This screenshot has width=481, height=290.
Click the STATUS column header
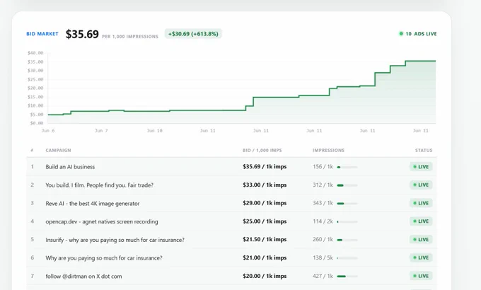click(x=424, y=151)
